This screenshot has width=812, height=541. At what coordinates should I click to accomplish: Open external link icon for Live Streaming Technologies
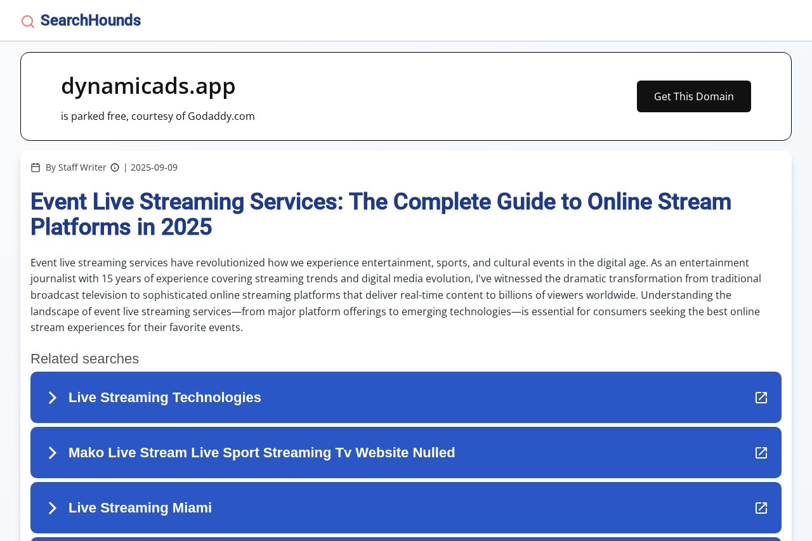761,398
